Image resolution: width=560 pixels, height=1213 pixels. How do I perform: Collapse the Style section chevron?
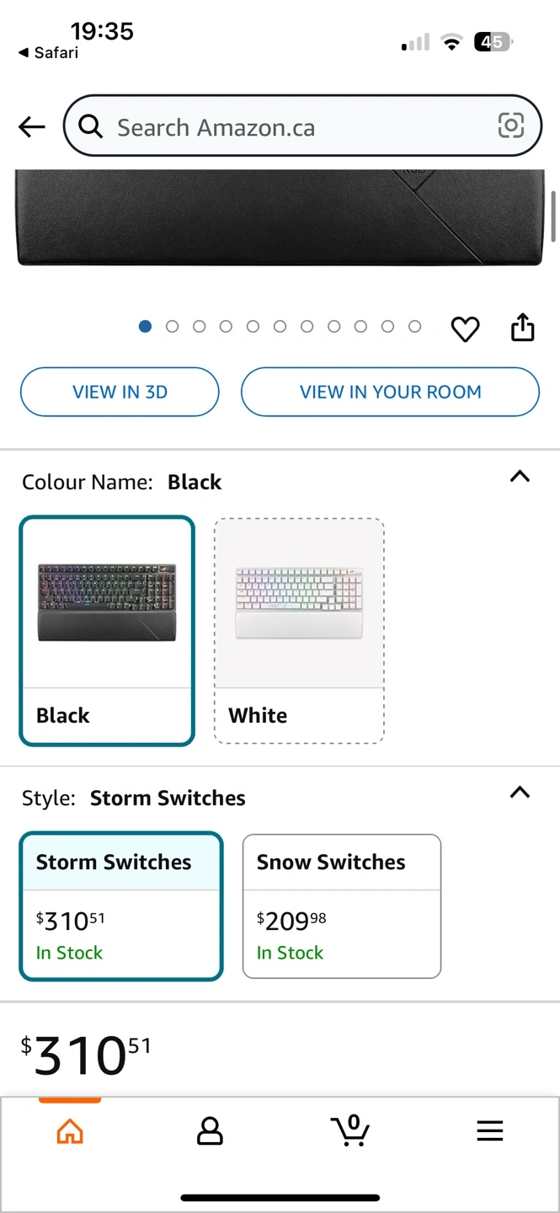(520, 793)
